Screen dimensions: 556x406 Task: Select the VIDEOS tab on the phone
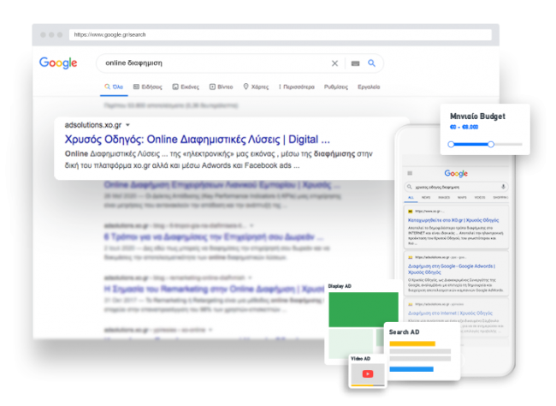pos(480,198)
